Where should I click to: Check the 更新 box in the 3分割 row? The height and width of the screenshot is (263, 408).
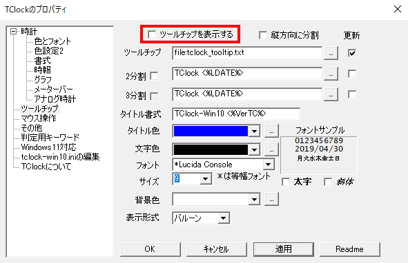[352, 94]
